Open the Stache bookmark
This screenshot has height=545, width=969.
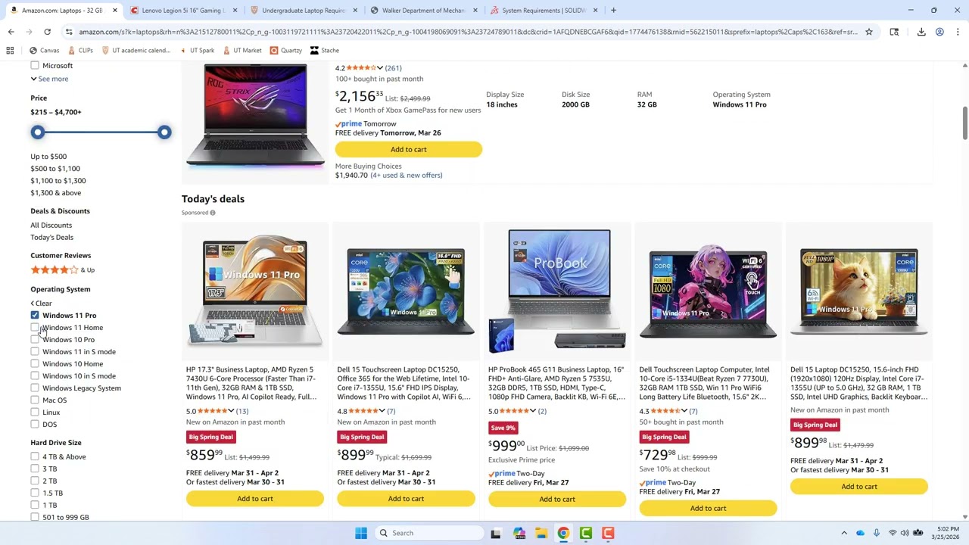(324, 51)
